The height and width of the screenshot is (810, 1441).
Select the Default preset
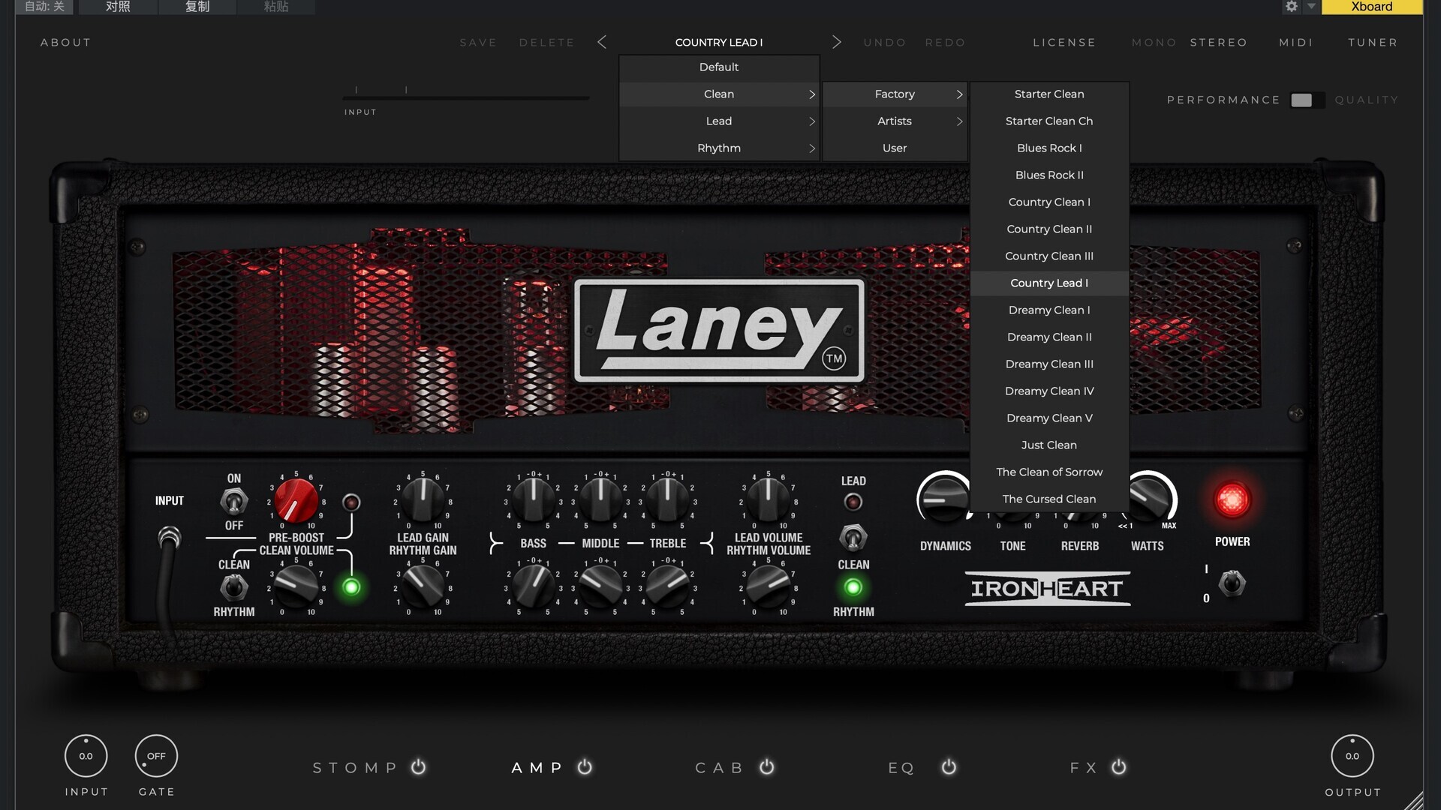[719, 67]
